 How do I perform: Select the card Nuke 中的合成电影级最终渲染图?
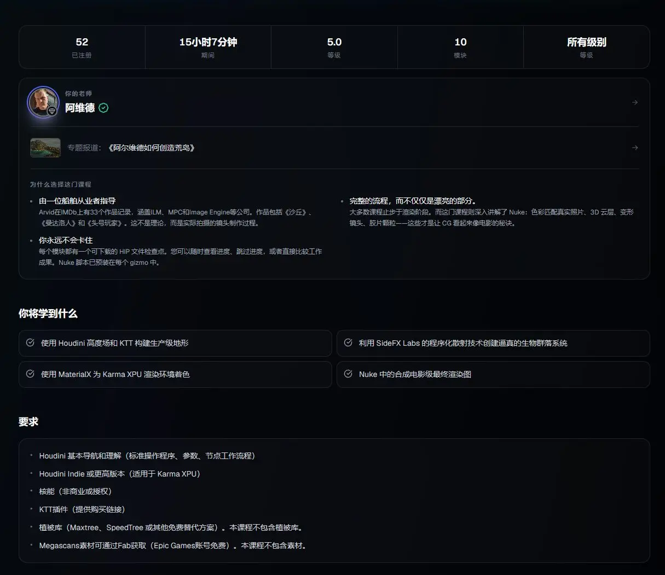point(493,374)
